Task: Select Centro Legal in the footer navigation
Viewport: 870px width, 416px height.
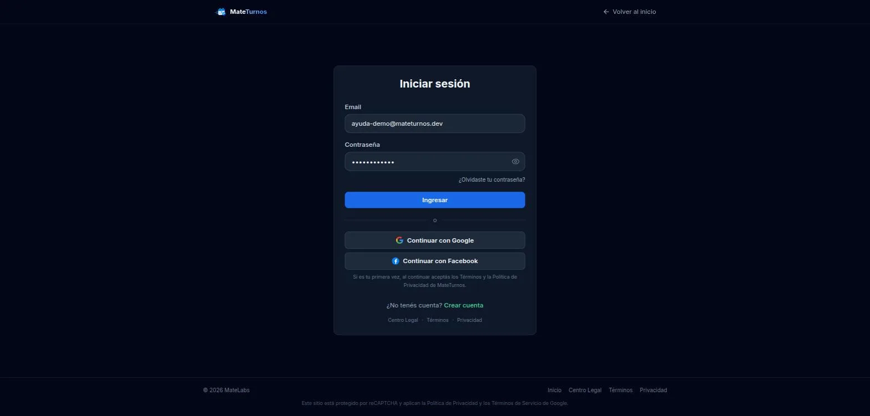Action: (585, 391)
